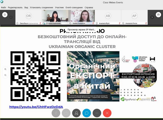
Task: Open the participants panel button
Action: 76,113
